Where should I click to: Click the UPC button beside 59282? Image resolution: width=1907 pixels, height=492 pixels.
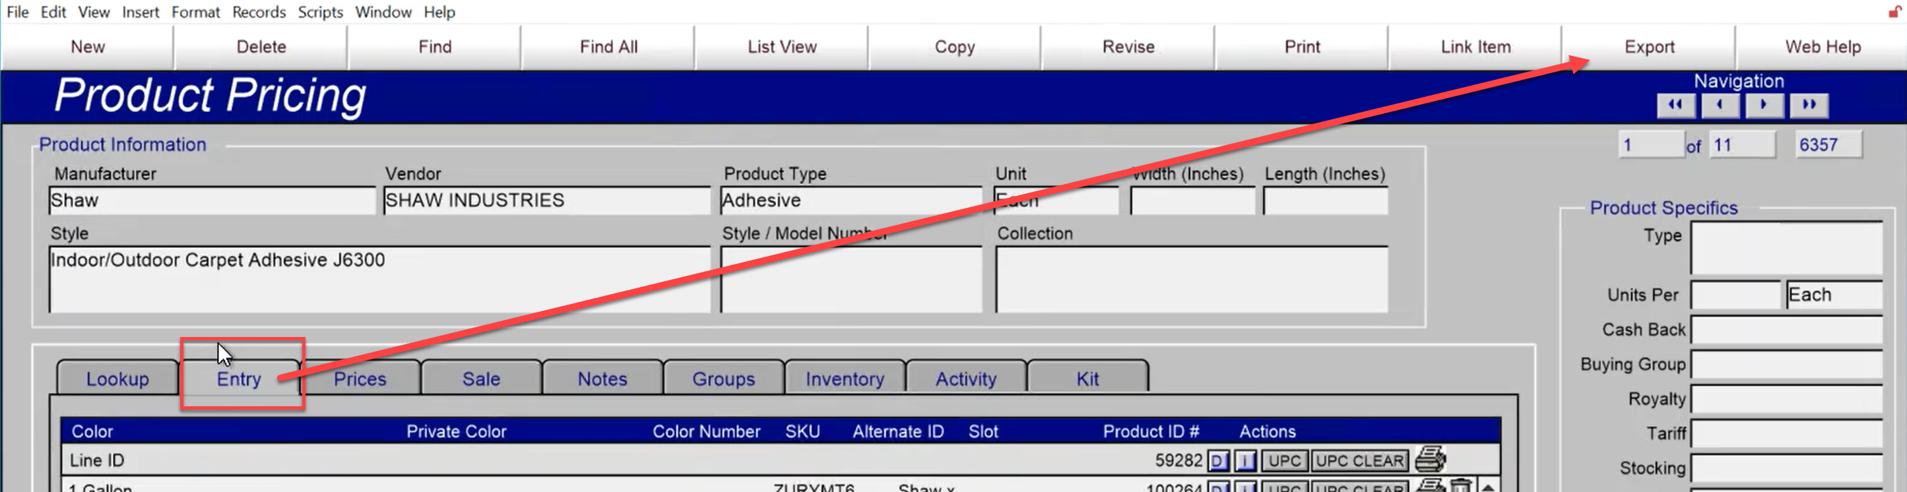pos(1284,461)
